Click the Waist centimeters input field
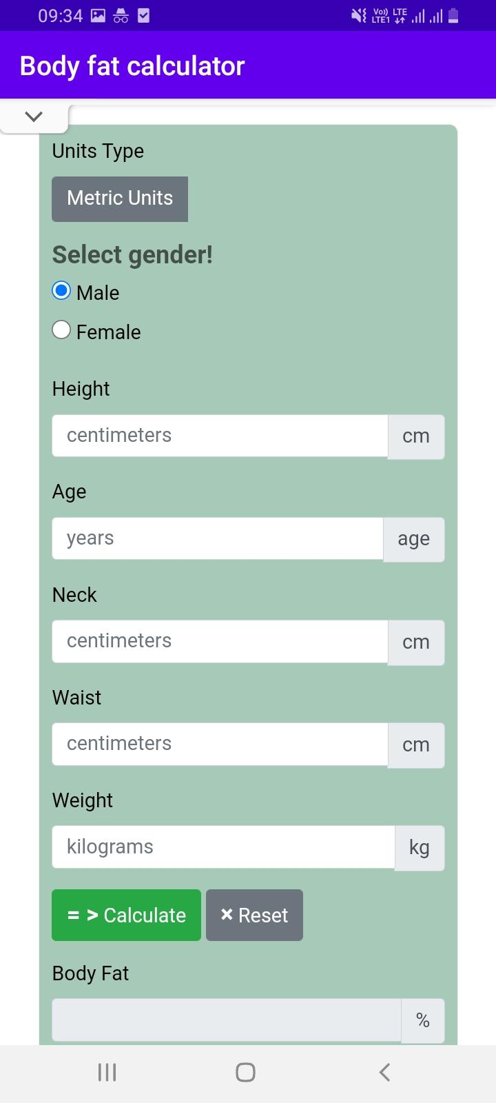 (220, 744)
